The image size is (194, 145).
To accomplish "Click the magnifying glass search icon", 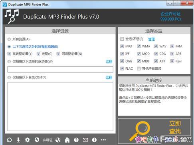I will [x=140, y=131].
